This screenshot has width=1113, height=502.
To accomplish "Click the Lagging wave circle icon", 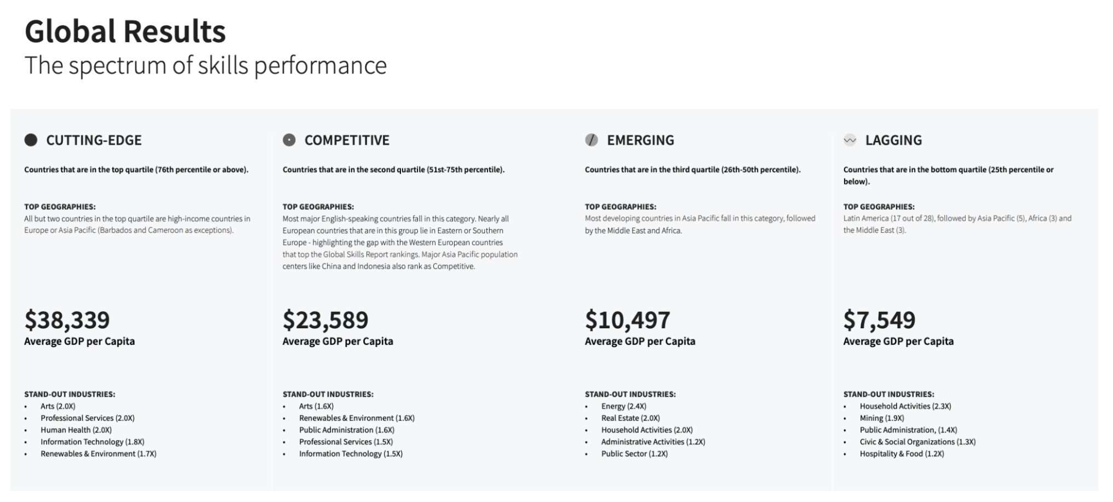I will [850, 140].
